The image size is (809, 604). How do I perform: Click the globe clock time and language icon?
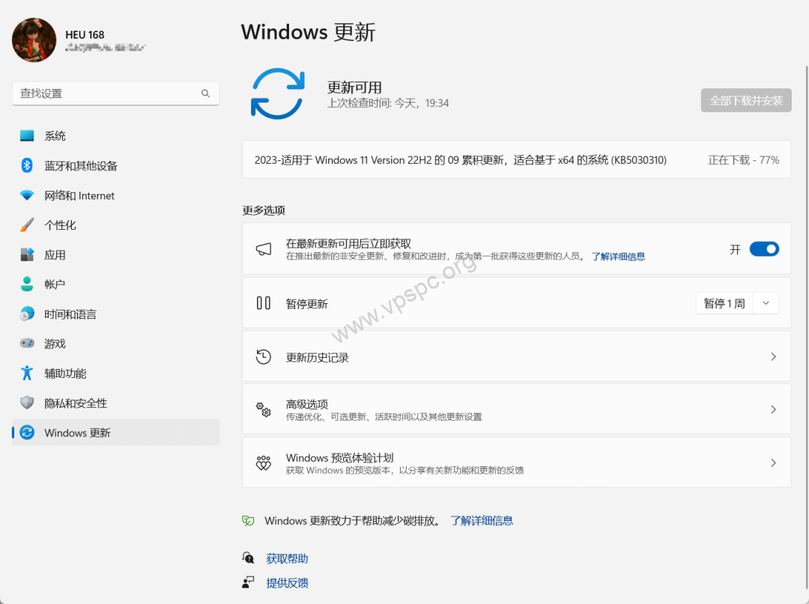pyautogui.click(x=27, y=314)
